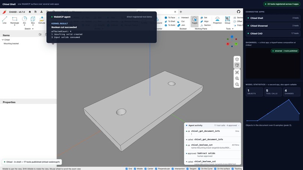
Task: Click the 22 tools registered badge
Action: coord(282,4)
